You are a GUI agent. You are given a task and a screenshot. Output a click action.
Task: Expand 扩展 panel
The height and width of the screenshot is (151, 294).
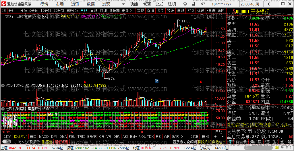pyautogui.click(x=19, y=142)
